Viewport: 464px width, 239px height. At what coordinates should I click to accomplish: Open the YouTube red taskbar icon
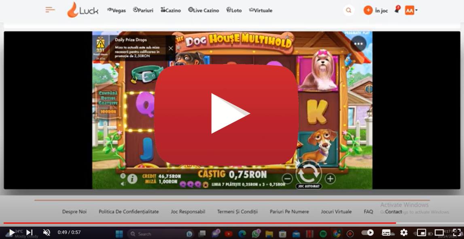pyautogui.click(x=229, y=234)
